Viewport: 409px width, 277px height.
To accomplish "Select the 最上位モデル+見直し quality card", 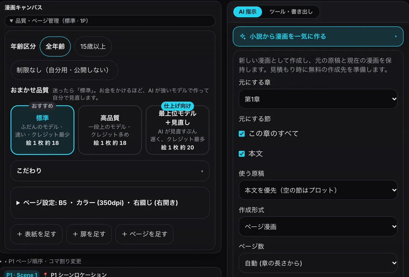I will (x=177, y=130).
